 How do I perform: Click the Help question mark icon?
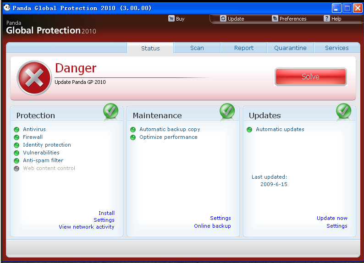click(326, 18)
